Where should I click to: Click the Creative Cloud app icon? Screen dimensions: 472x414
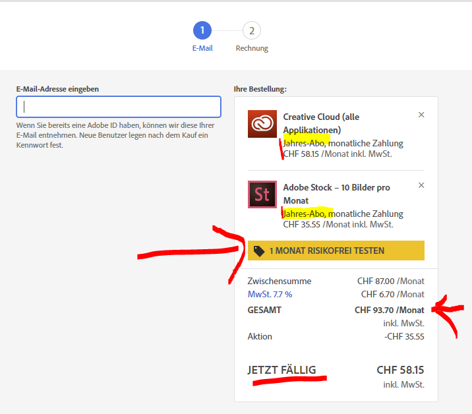pos(262,124)
